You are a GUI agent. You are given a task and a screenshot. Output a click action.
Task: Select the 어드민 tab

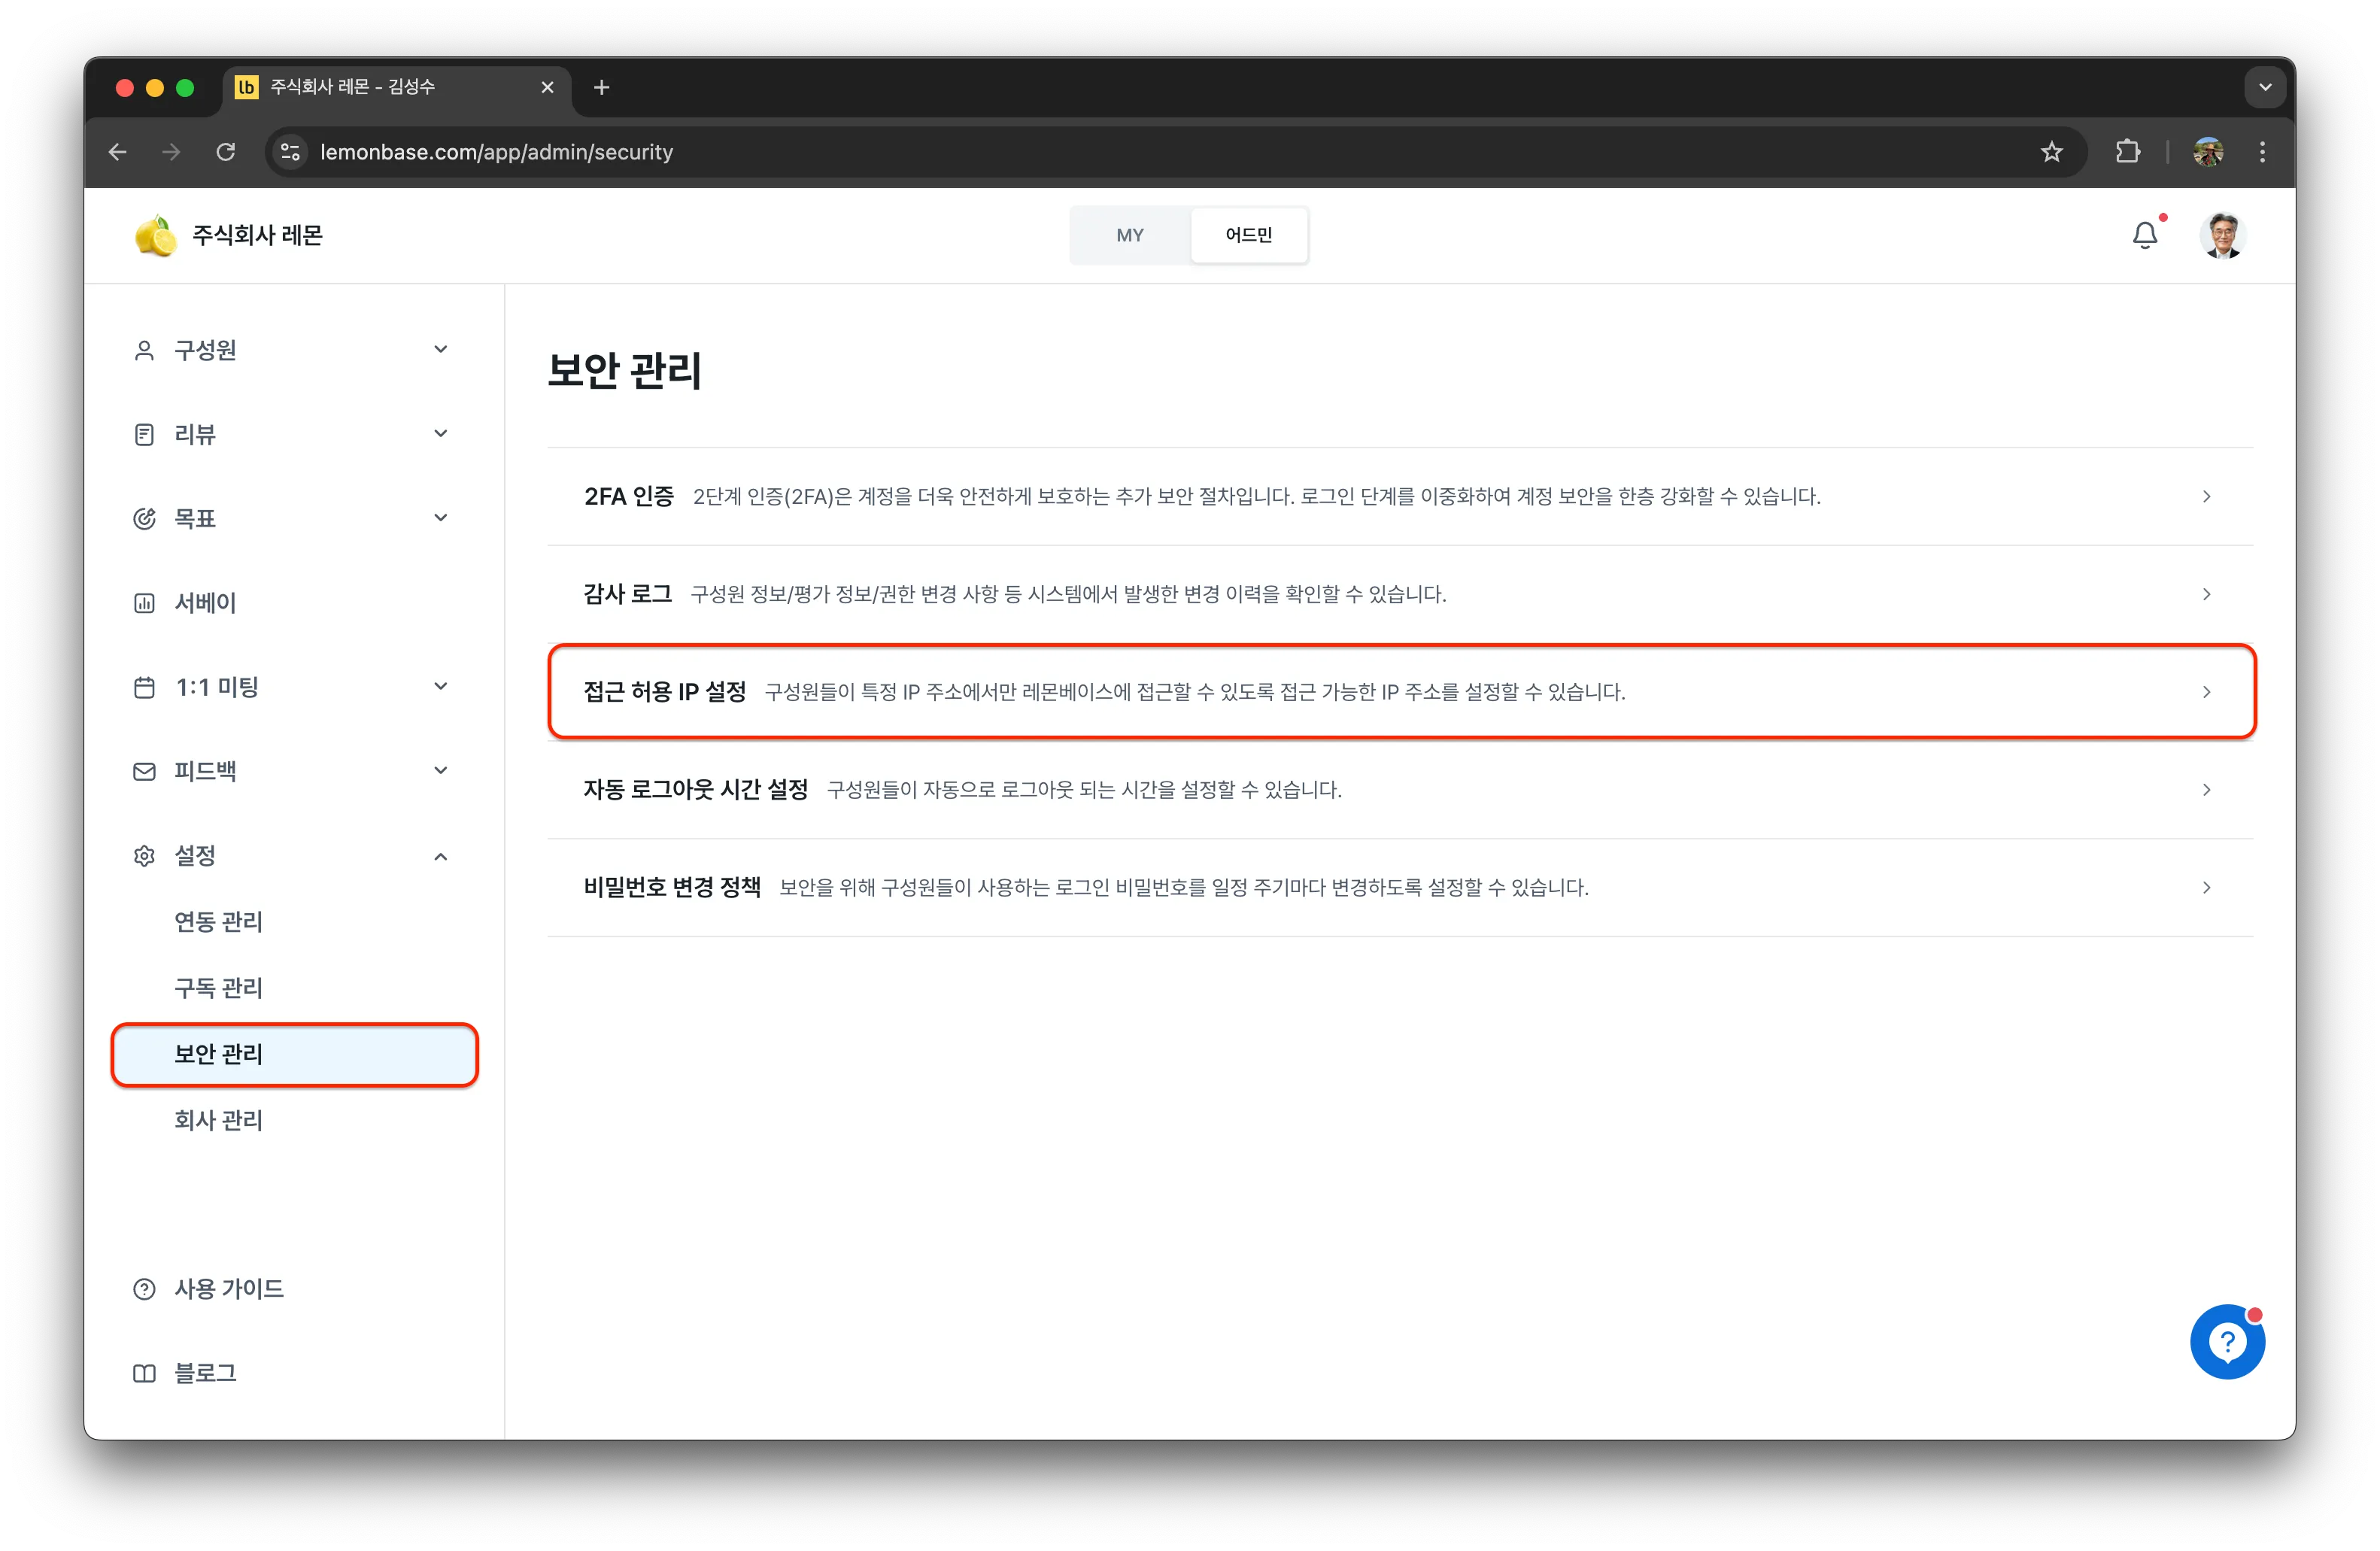tap(1248, 235)
